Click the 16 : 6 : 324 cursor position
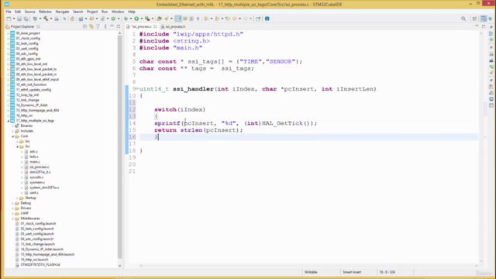This screenshot has width=496, height=279. pos(387,272)
